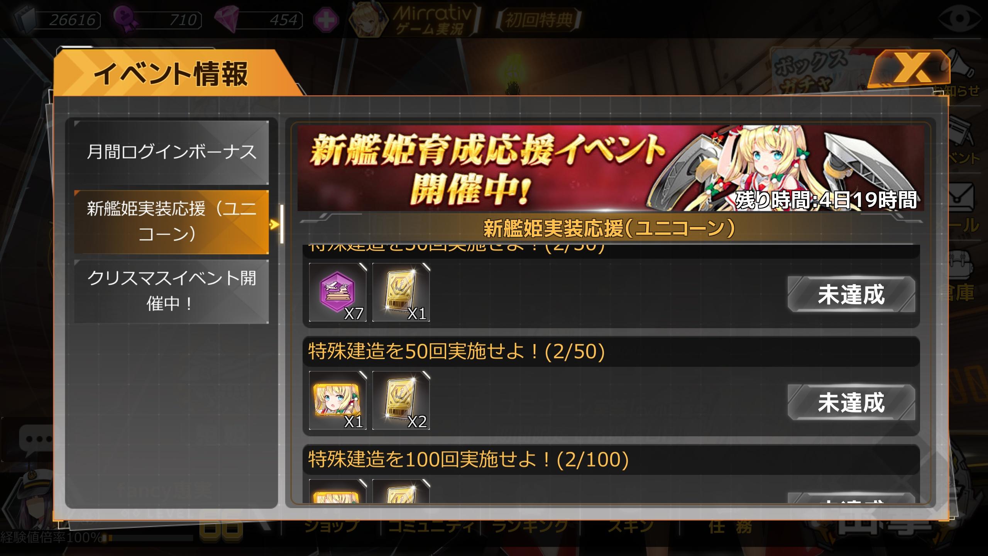Tap the 新艦姫育成応援イベント banner
The image size is (988, 556).
pos(611,168)
